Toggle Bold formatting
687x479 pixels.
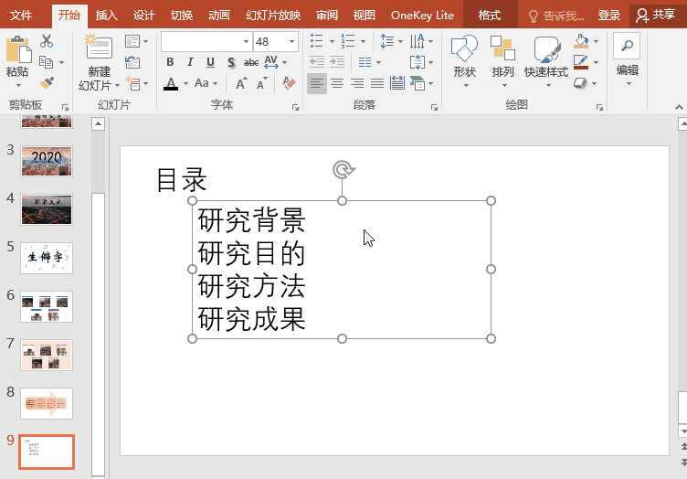pos(170,63)
